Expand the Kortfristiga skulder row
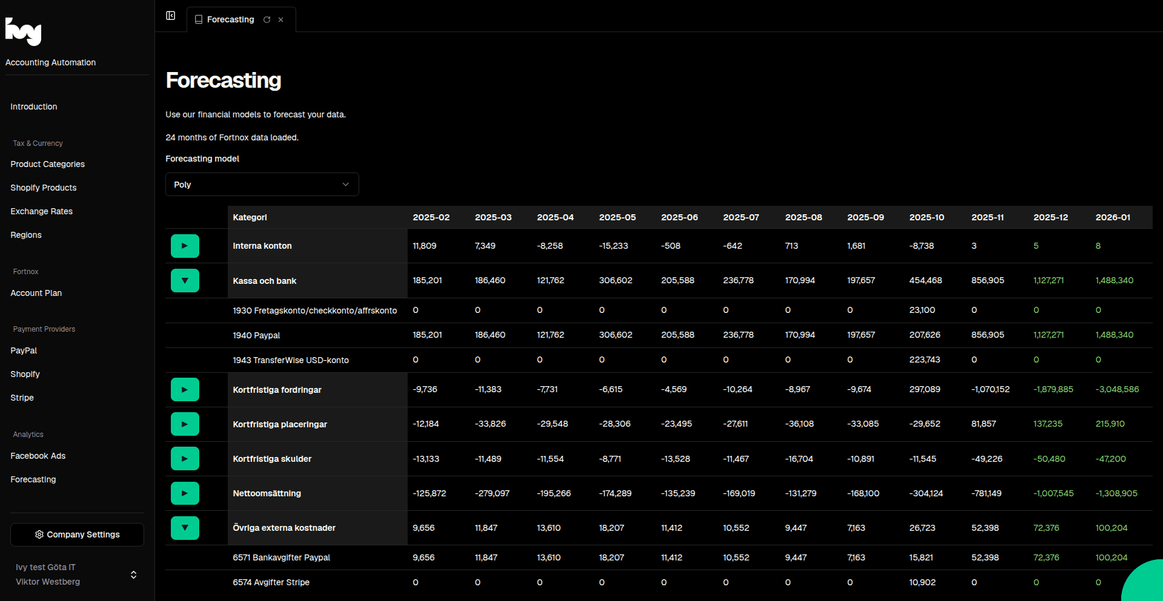The height and width of the screenshot is (601, 1163). point(185,458)
